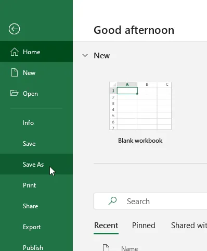
Task: Collapse the New section chevron
Action: (85, 56)
